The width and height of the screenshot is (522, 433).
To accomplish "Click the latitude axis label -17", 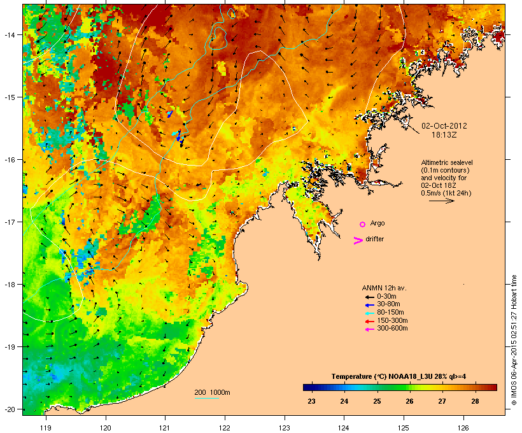I will coord(10,222).
